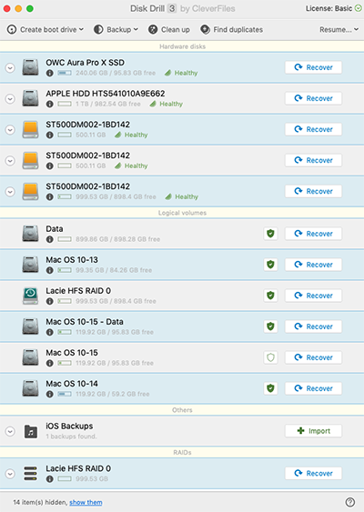
Task: Click the OWC Aura Pro X SSD usage bar
Action: (x=65, y=73)
